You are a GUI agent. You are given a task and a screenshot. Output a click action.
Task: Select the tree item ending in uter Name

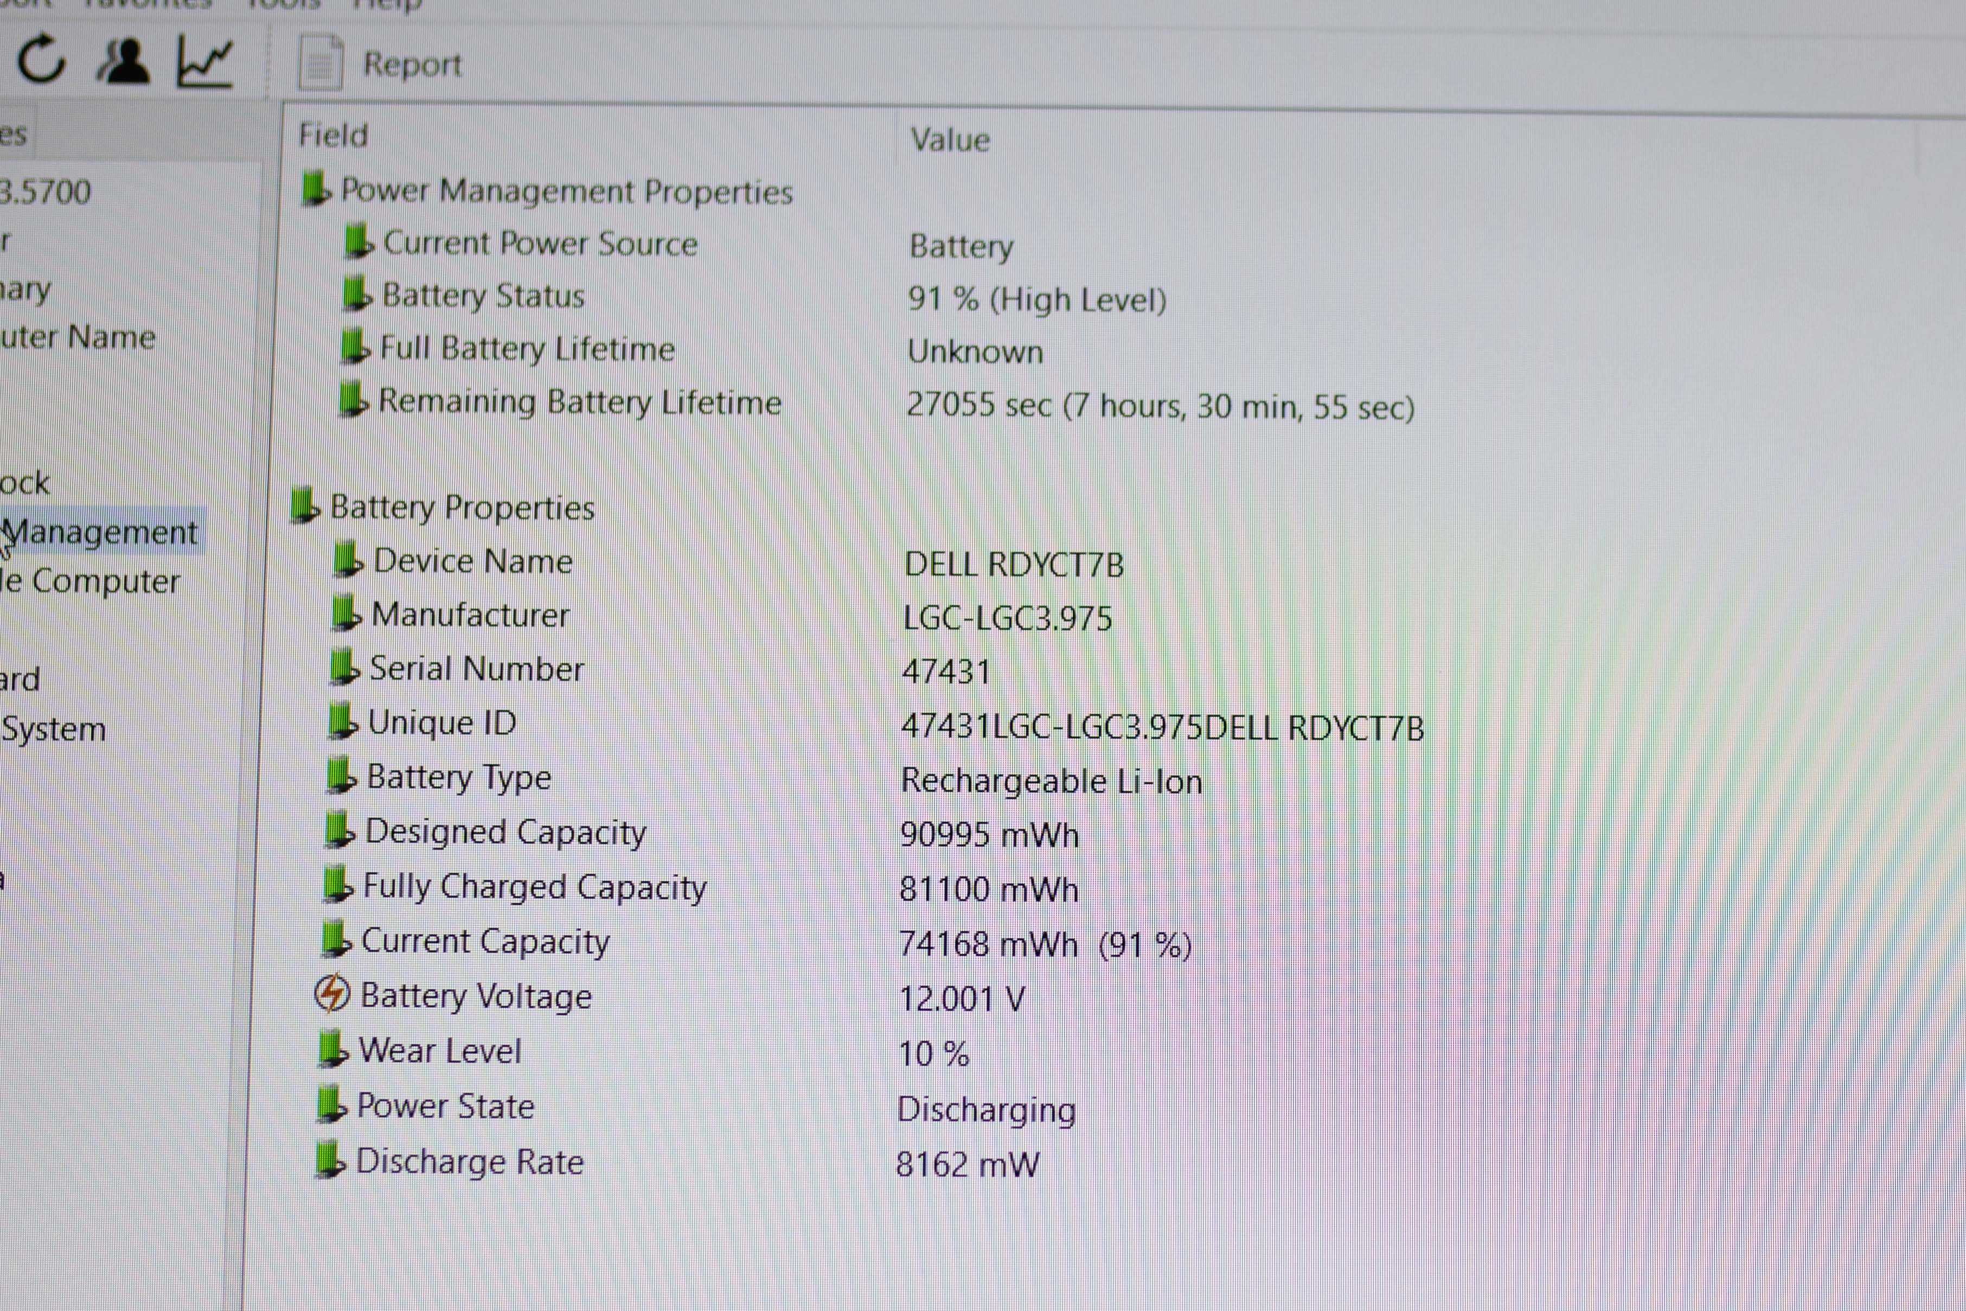click(x=78, y=337)
